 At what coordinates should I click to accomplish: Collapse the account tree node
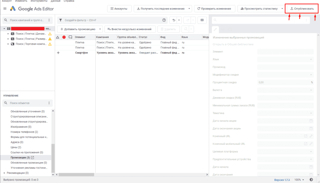coord(4,28)
